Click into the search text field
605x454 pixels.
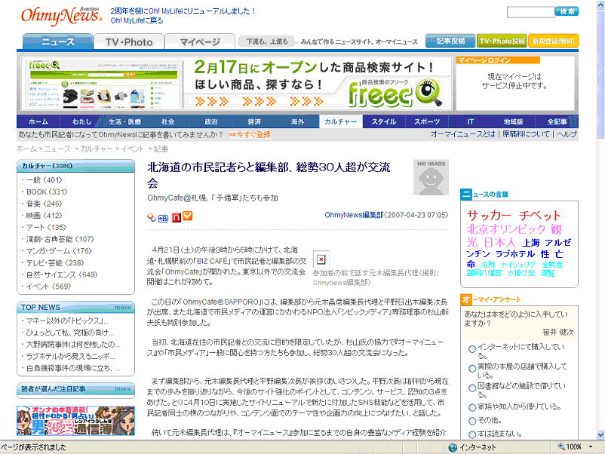[530, 12]
